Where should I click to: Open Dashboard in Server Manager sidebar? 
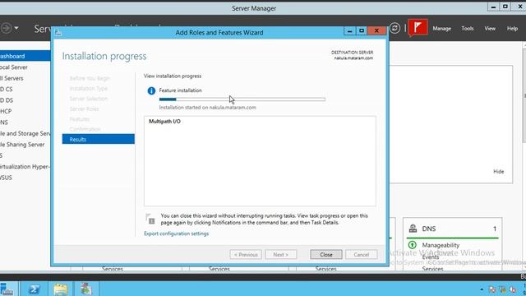(25, 56)
